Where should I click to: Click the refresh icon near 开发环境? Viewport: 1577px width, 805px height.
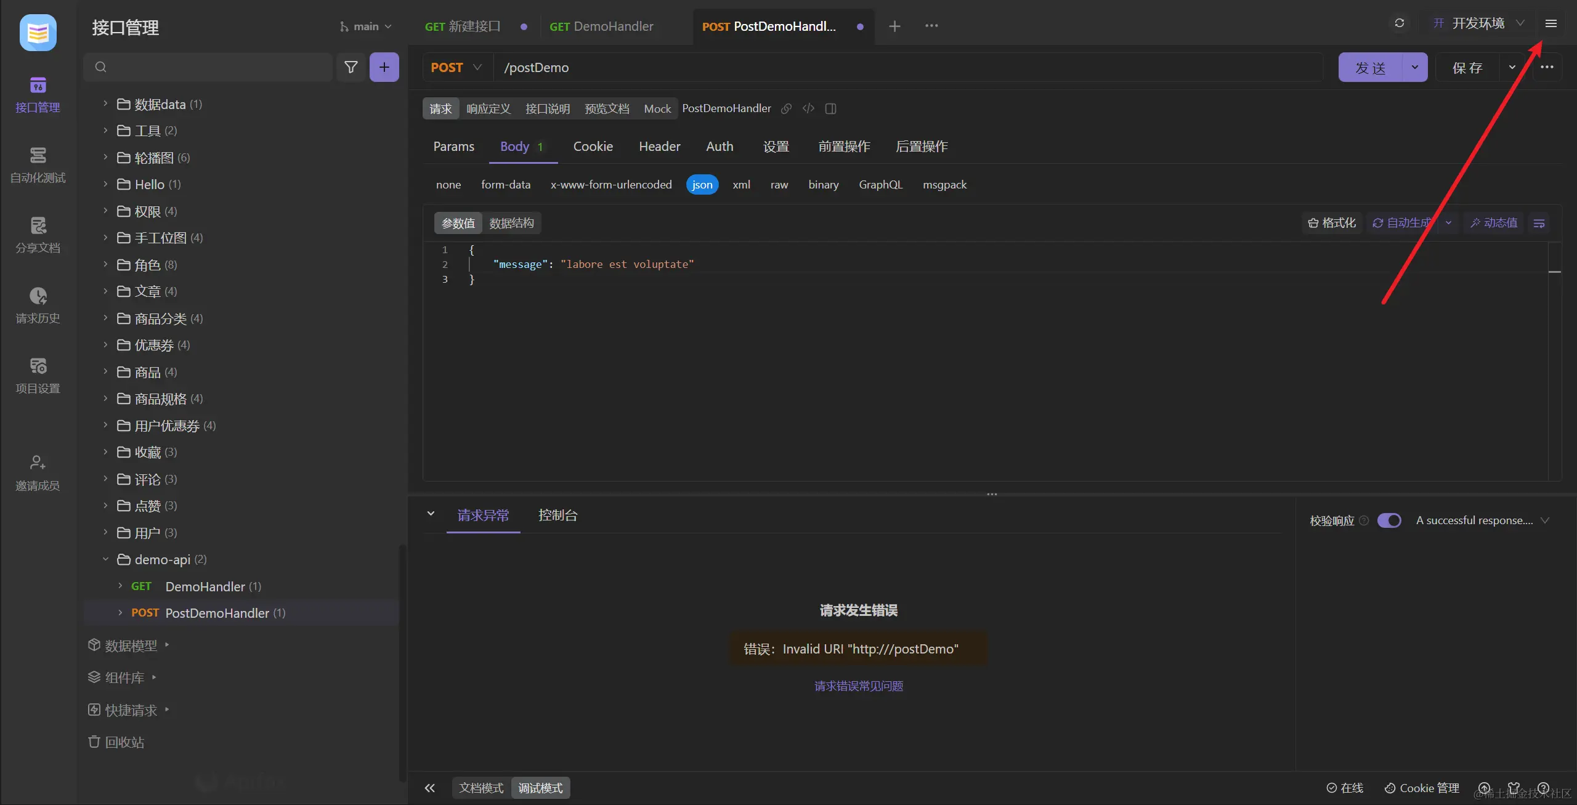point(1399,23)
